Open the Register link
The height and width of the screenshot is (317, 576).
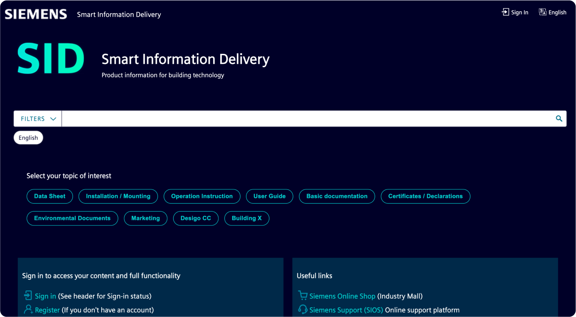coord(47,310)
